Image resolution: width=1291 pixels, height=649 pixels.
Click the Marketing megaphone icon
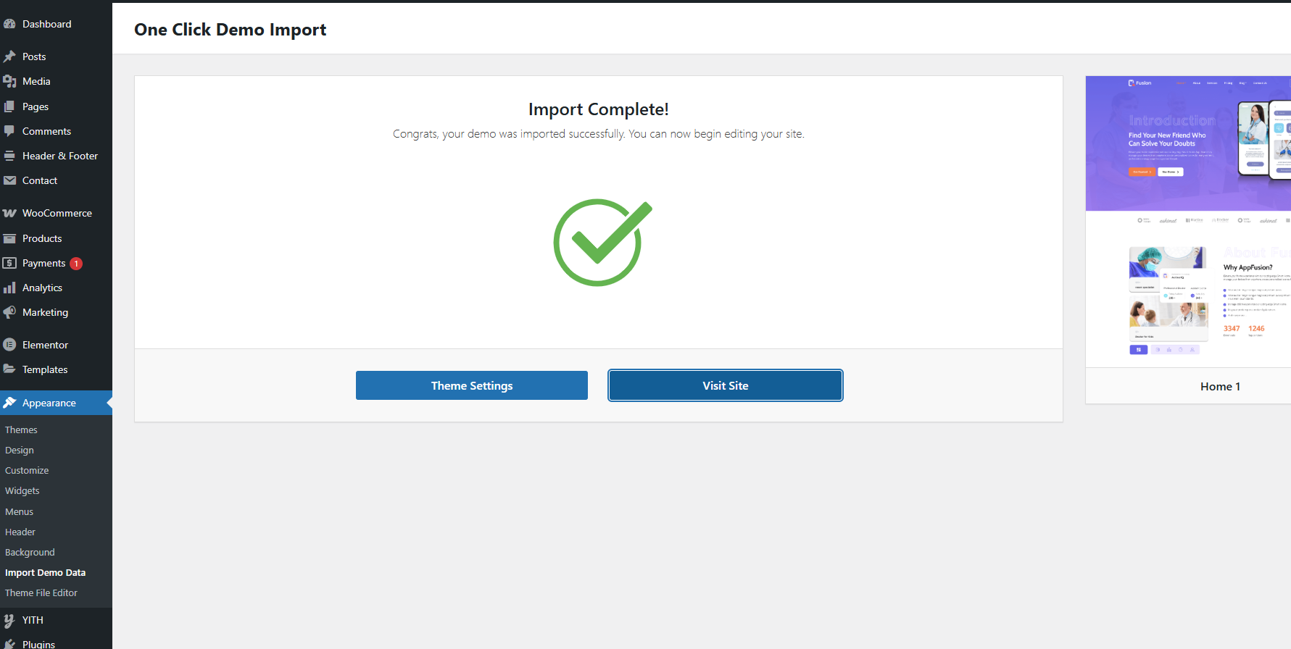point(9,312)
